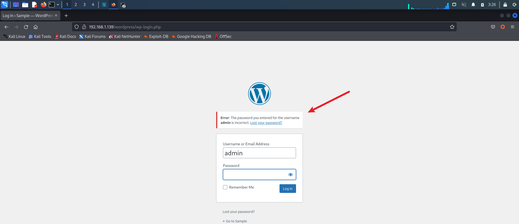The width and height of the screenshot is (519, 224).
Task: Check the Remember Me checkbox
Action: [x=225, y=187]
